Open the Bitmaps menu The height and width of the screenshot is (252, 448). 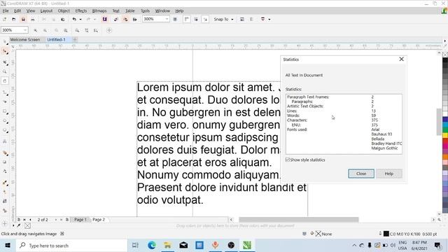[x=99, y=11]
